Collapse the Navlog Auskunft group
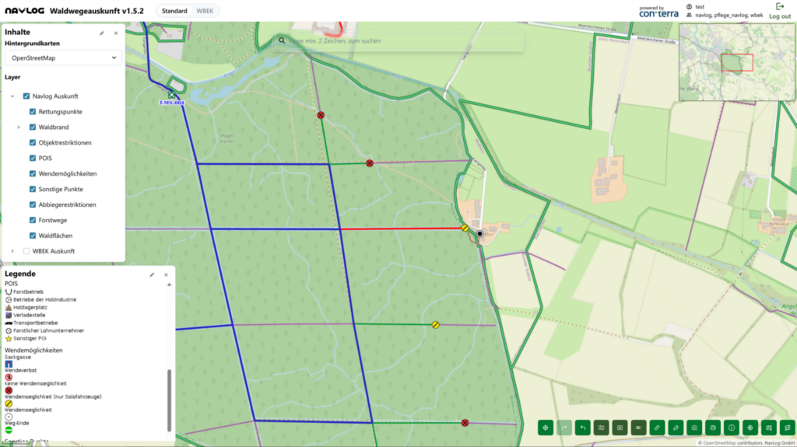 click(x=12, y=96)
